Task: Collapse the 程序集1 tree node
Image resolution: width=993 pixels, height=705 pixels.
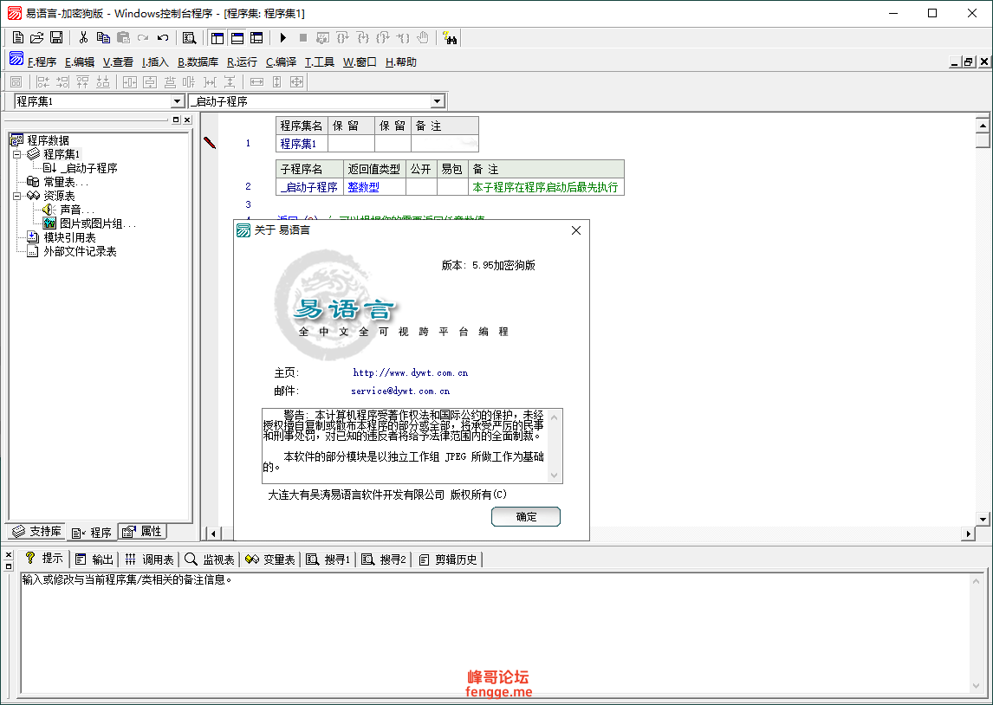Action: [x=17, y=154]
